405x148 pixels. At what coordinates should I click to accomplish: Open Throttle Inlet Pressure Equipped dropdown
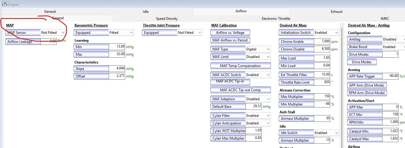[x=190, y=33]
